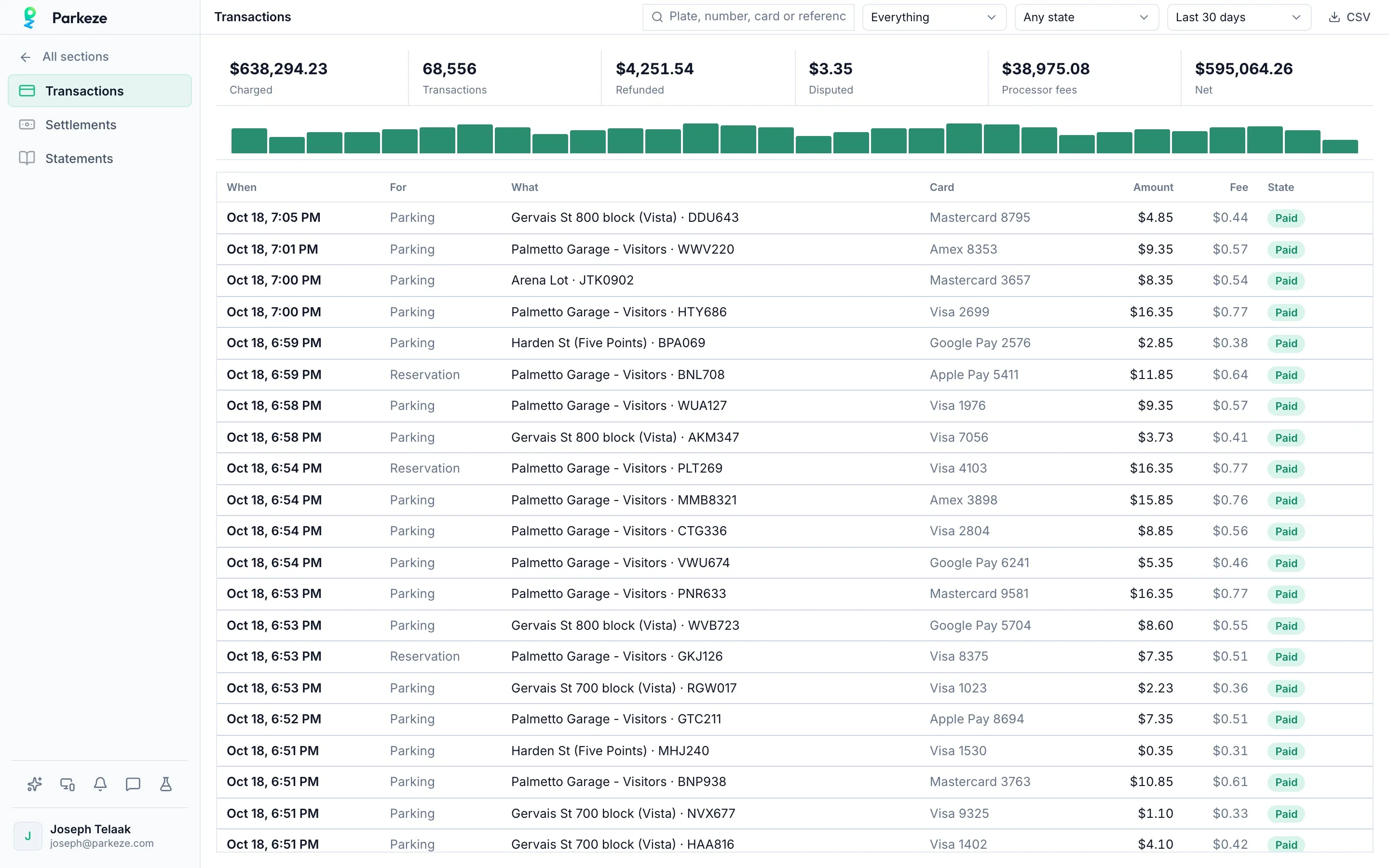Click Apple Pay 5411 card cell
The width and height of the screenshot is (1389, 868).
coord(973,375)
